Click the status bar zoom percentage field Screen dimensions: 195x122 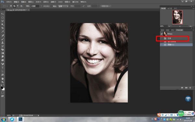click(9, 115)
